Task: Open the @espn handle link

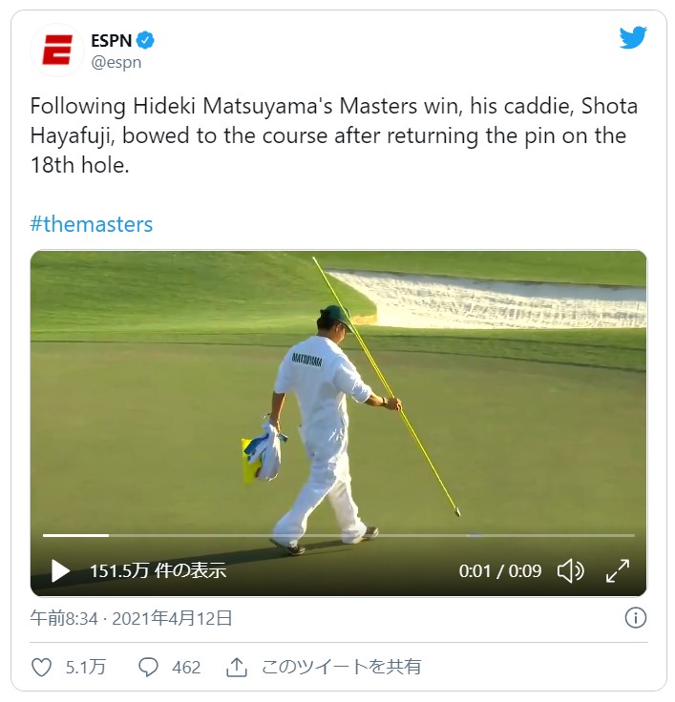Action: 116,62
